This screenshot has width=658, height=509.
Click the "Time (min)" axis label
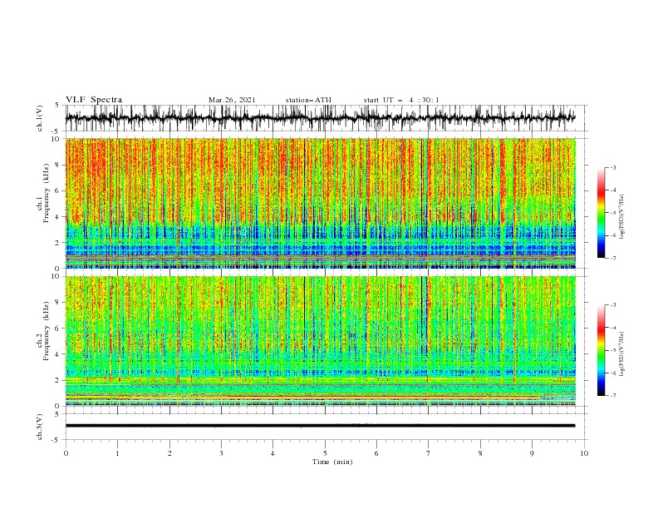coord(332,462)
